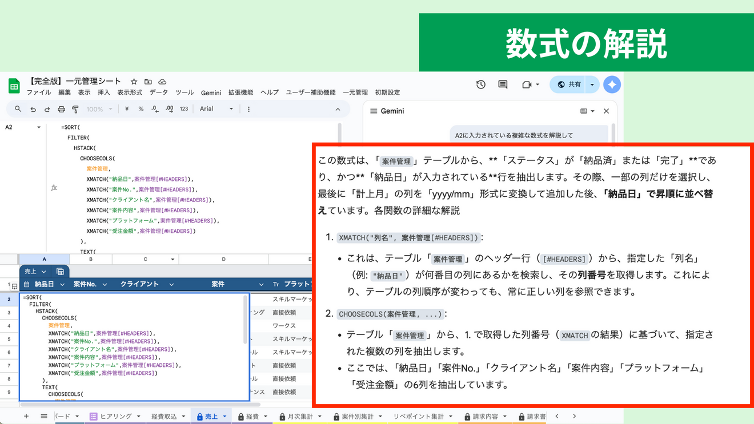Switch to the 経費取込 sheet tab

pos(168,417)
